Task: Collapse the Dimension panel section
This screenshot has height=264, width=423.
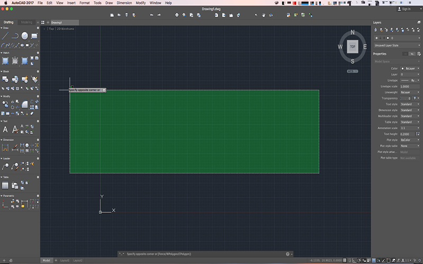Action: 2,140
